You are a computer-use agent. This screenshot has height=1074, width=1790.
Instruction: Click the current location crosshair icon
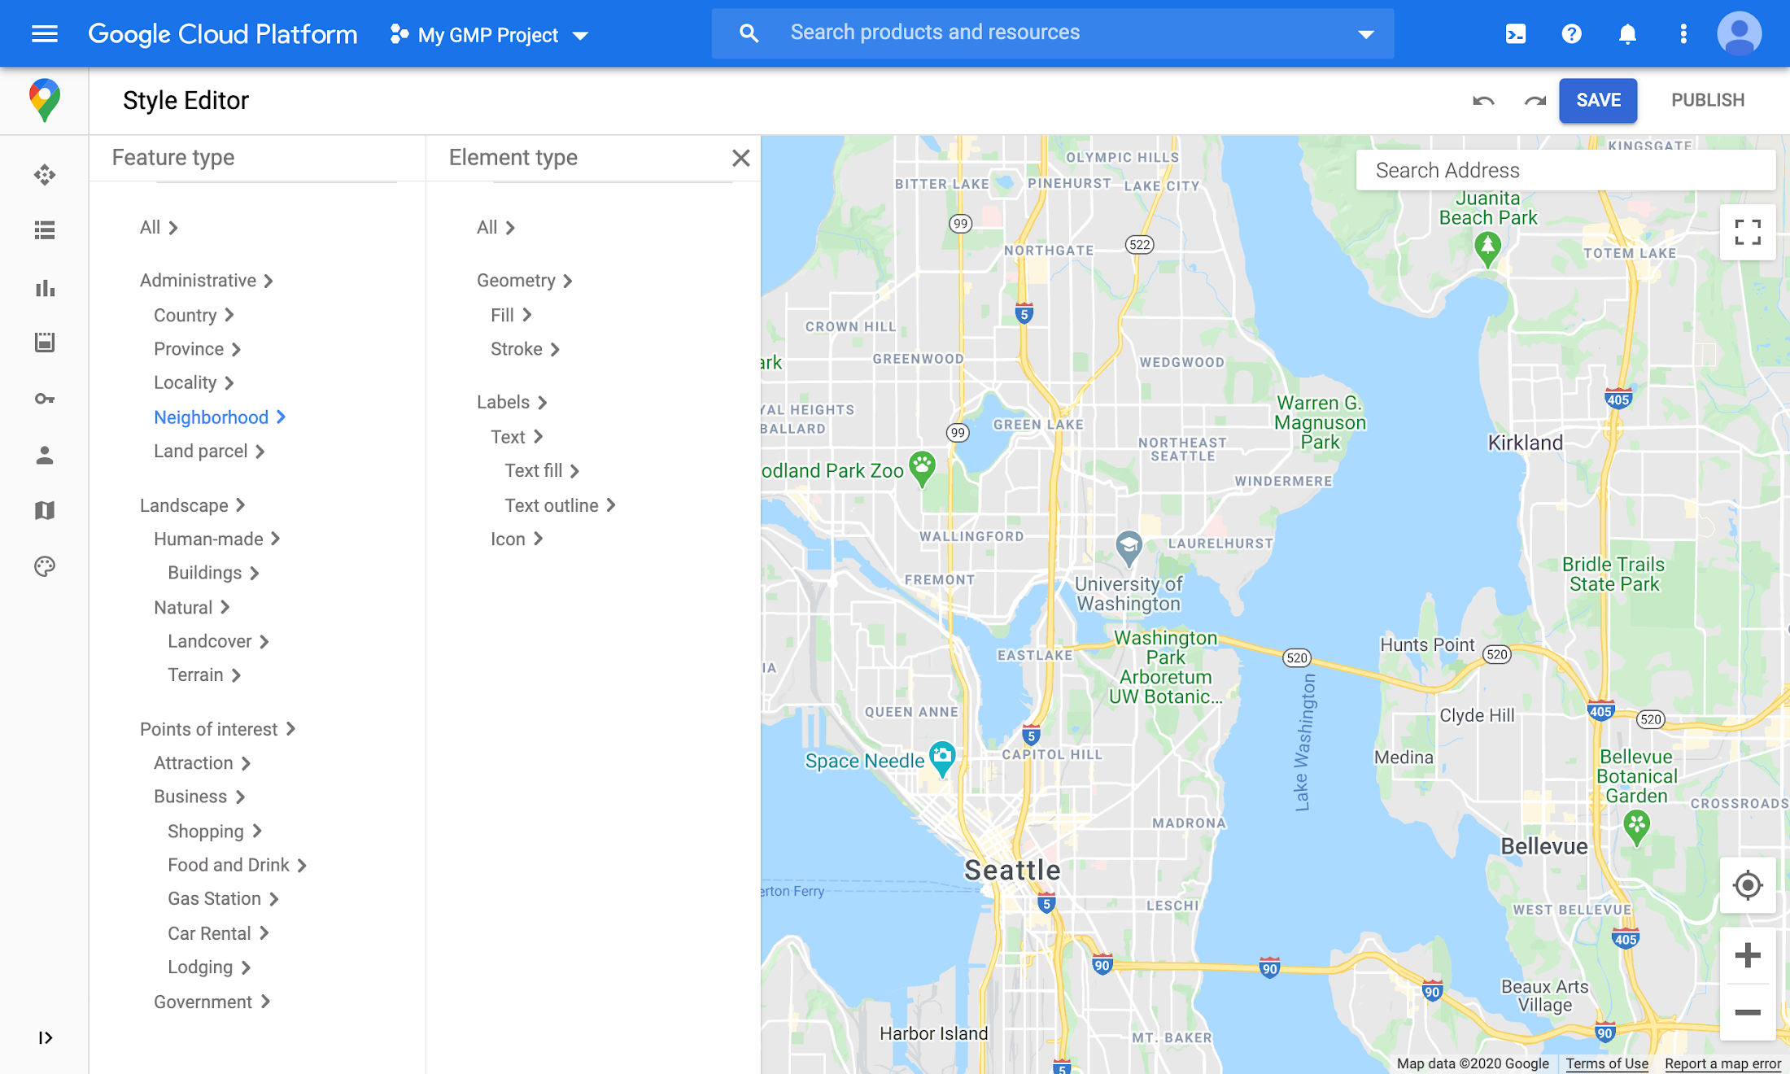pyautogui.click(x=1745, y=886)
